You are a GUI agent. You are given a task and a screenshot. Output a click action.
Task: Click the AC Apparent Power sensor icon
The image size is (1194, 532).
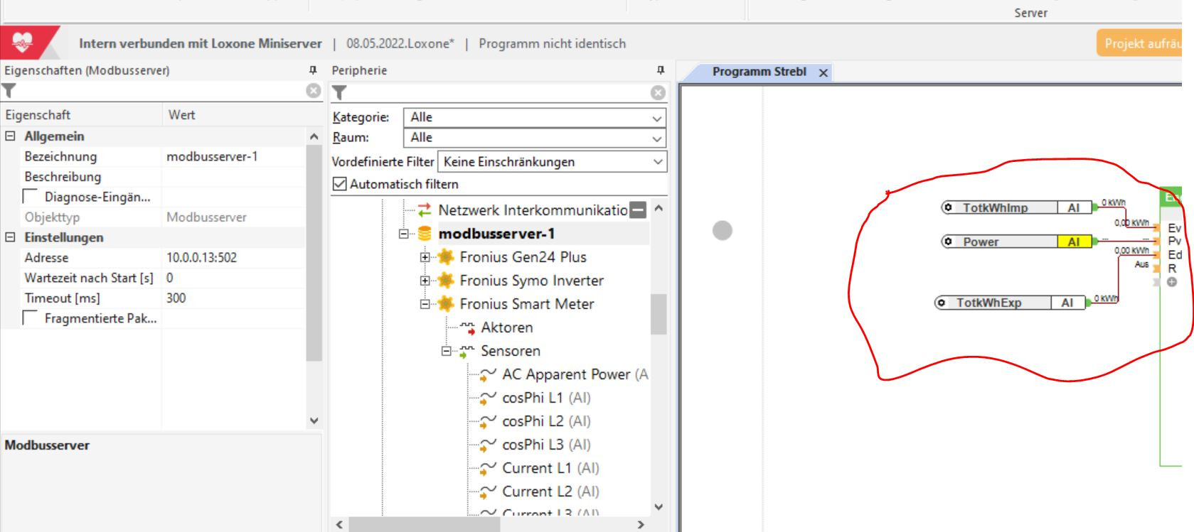click(488, 374)
